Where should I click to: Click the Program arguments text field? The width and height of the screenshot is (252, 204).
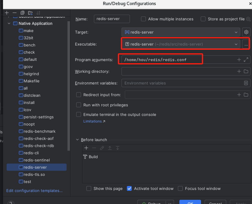[178, 60]
